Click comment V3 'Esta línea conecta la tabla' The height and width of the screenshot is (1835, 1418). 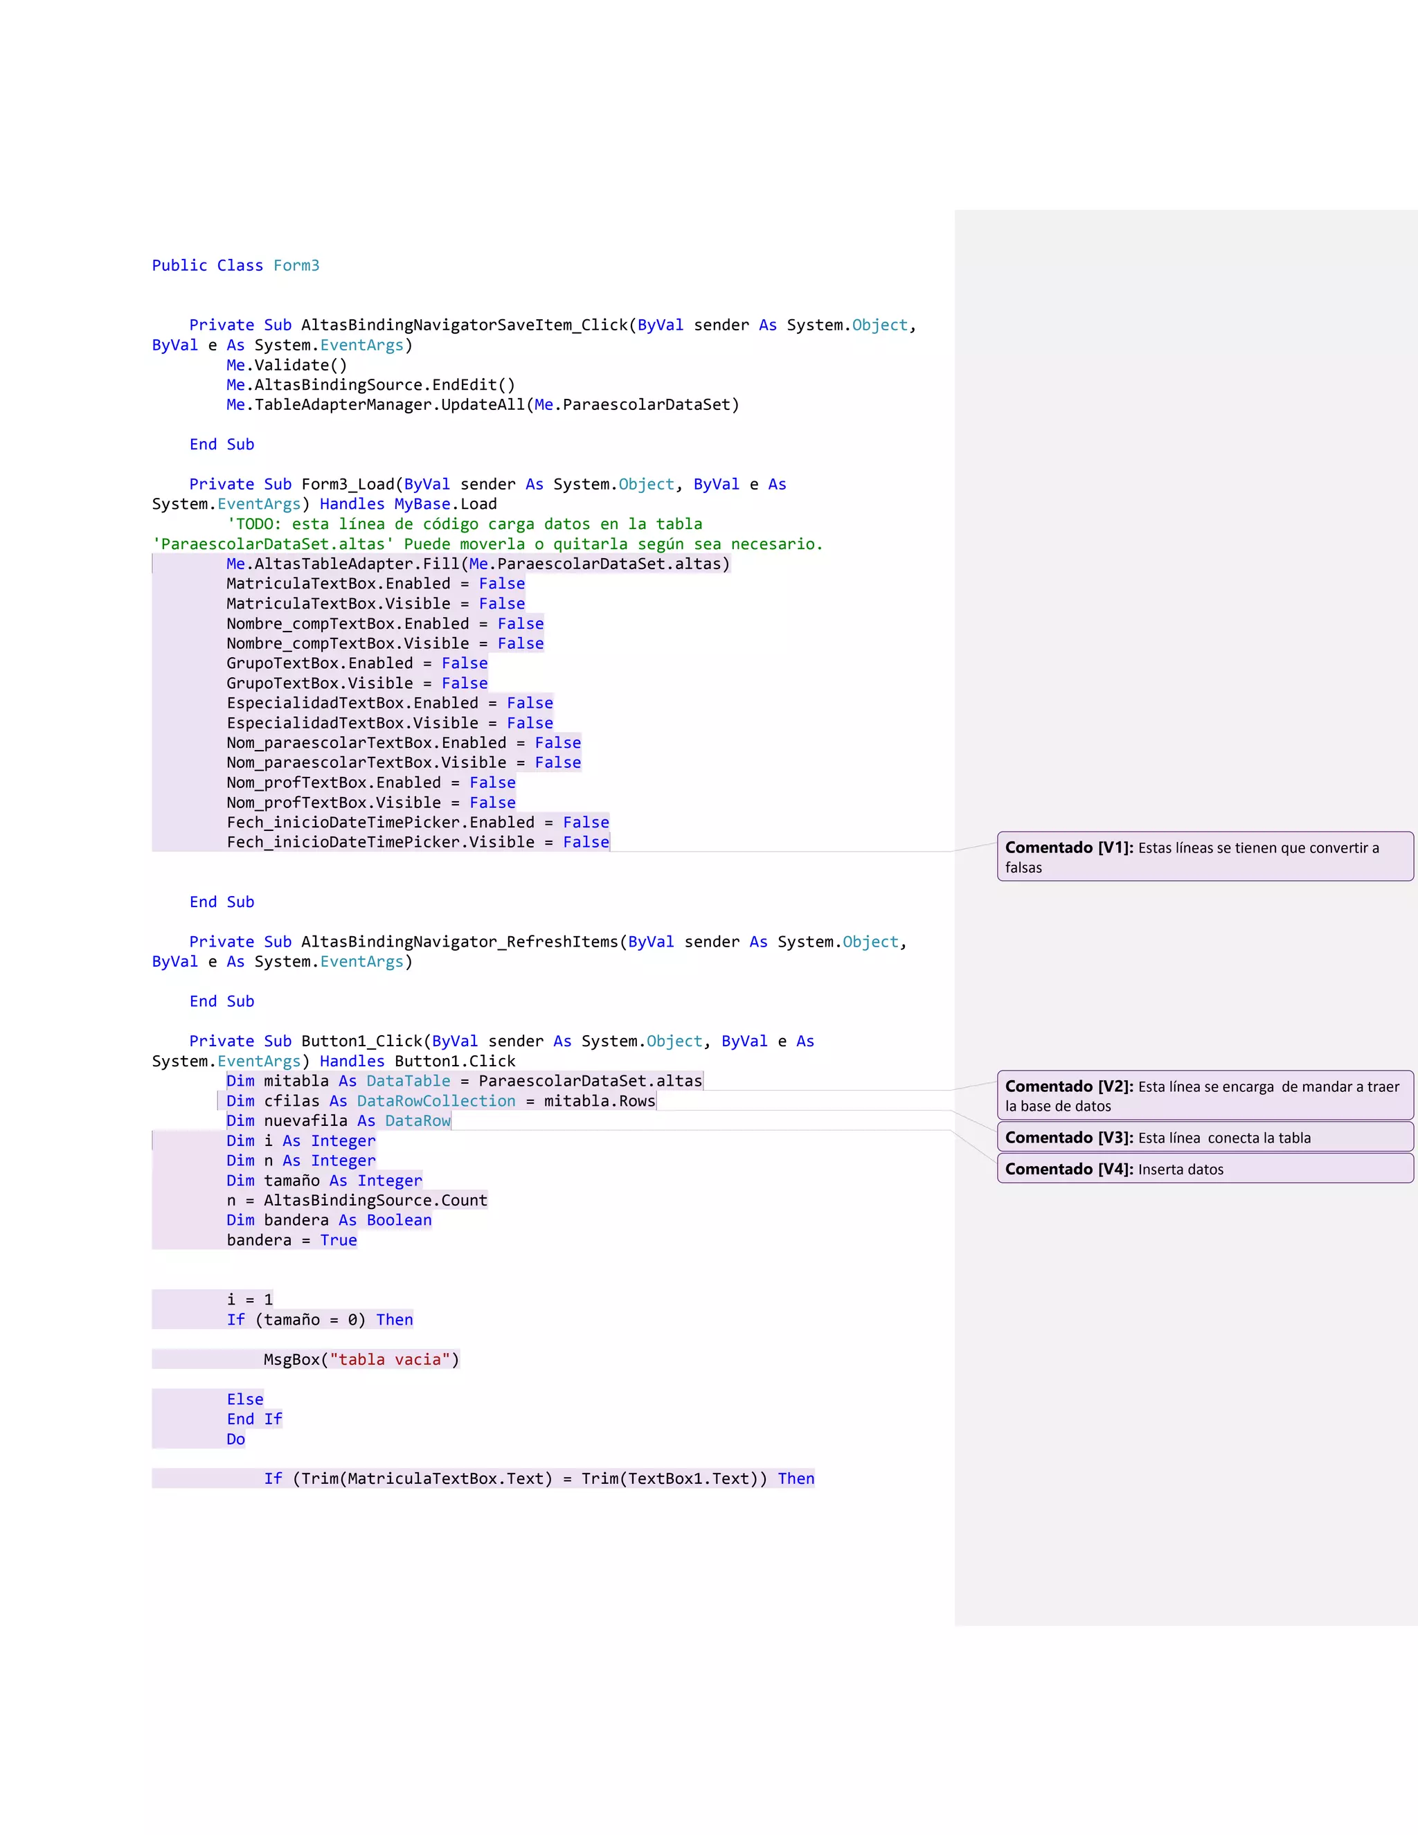(1204, 1138)
